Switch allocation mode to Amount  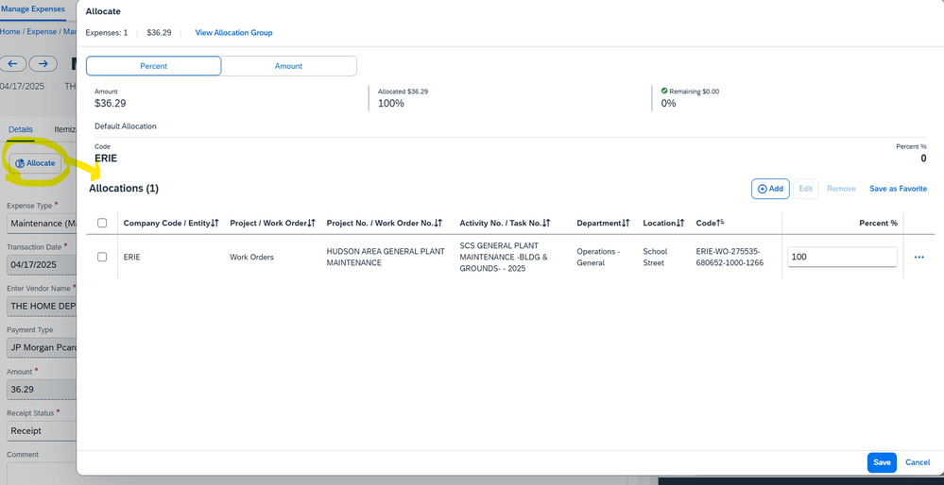[288, 66]
